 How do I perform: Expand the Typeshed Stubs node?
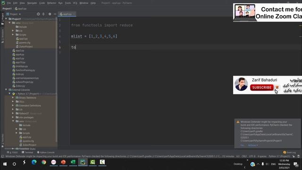coord(13,149)
